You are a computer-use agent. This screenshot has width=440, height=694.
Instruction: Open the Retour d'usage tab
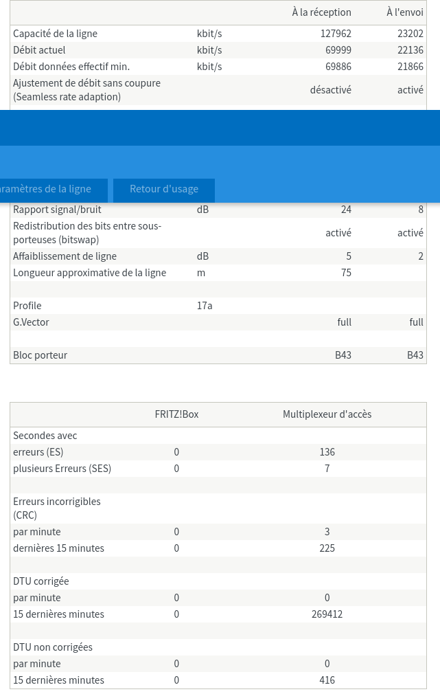point(164,189)
